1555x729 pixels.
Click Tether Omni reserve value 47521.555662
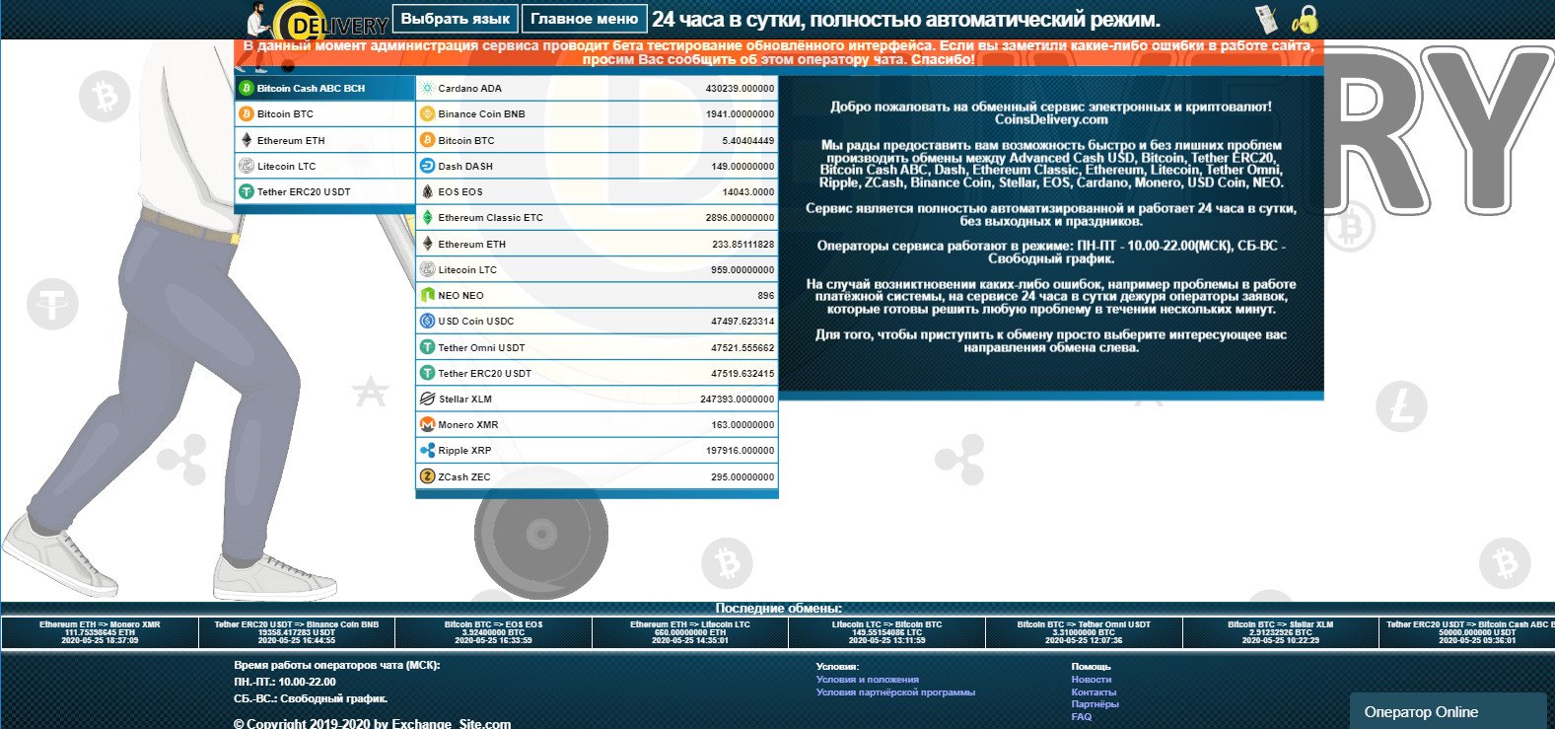pyautogui.click(x=742, y=348)
